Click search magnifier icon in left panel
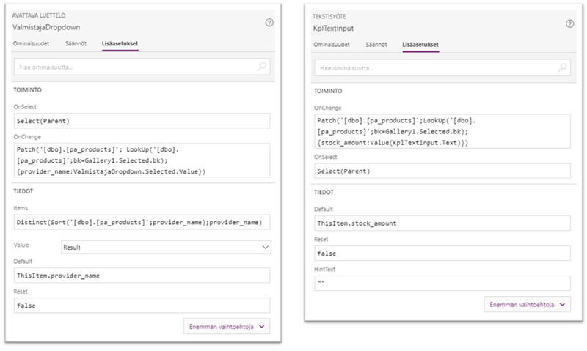 263,67
